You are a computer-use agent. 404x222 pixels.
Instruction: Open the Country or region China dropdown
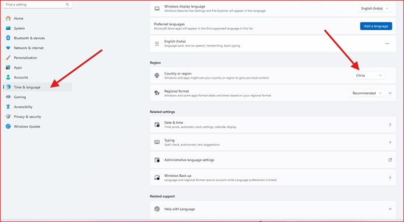pyautogui.click(x=369, y=76)
